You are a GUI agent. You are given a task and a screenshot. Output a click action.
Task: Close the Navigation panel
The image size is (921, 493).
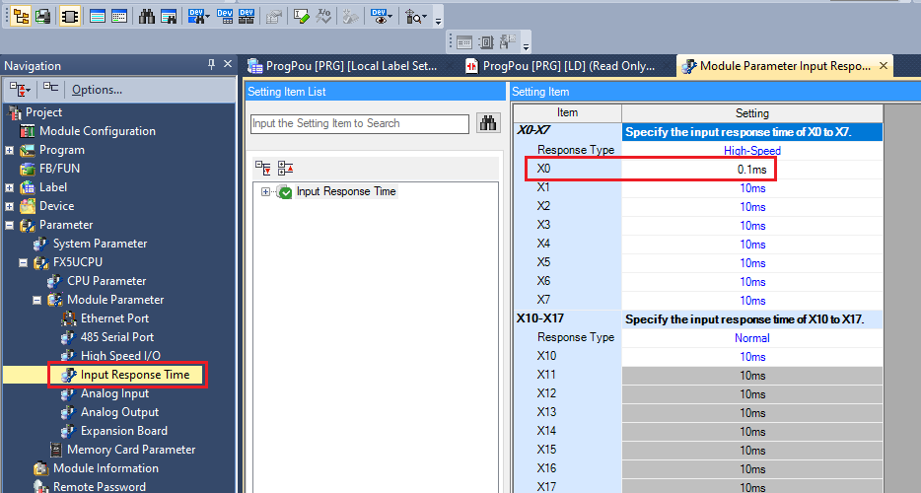click(228, 64)
